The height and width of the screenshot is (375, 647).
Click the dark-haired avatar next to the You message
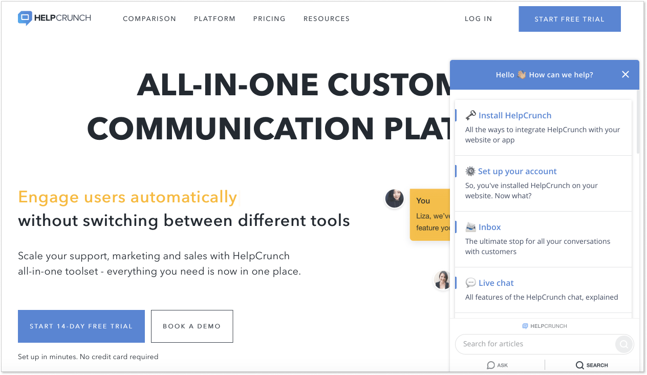pos(395,198)
